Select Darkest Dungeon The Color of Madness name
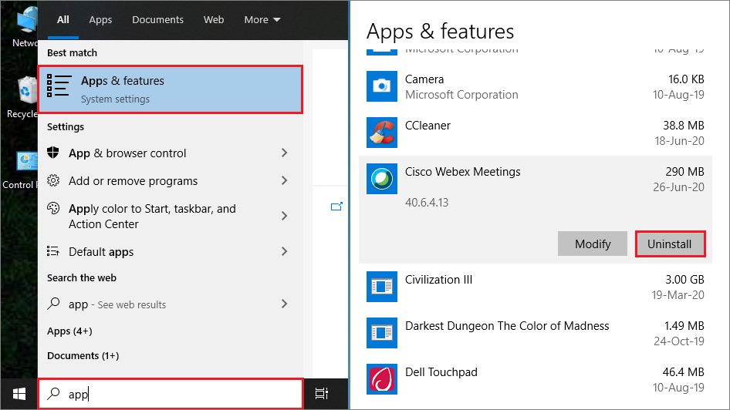Viewport: 730px width, 410px height. pyautogui.click(x=507, y=326)
